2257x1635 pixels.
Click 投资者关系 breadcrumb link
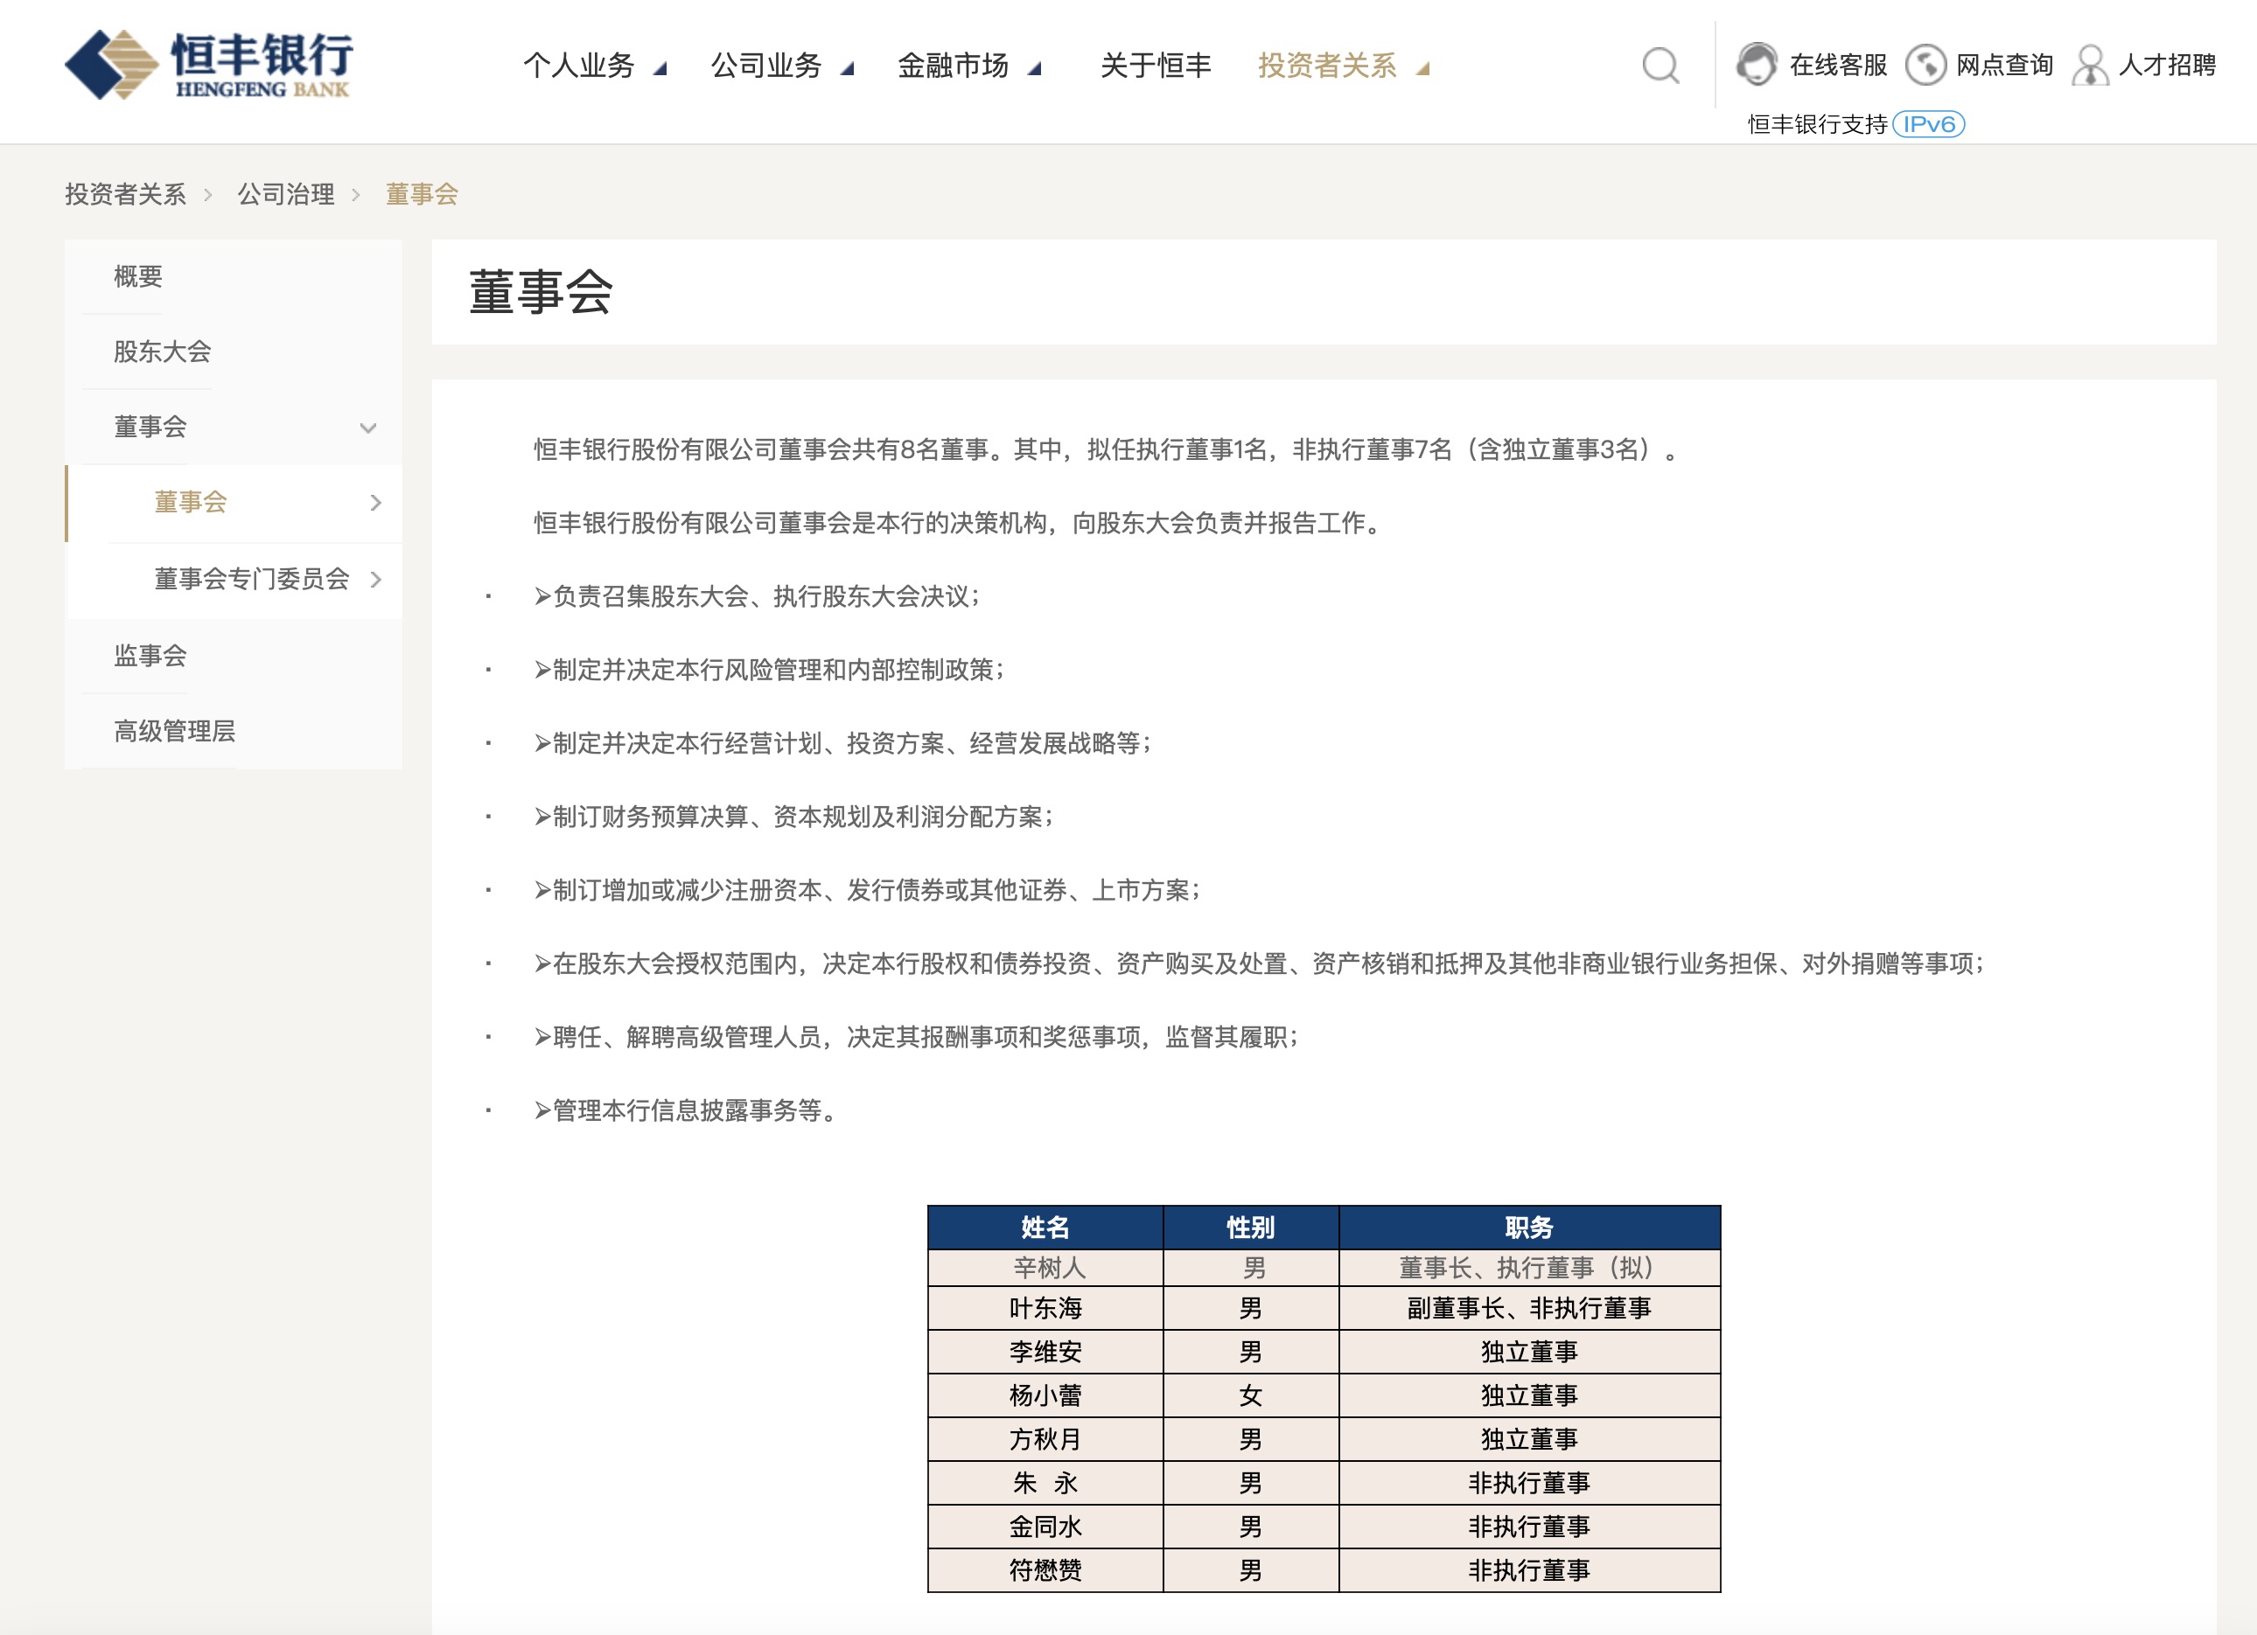pyautogui.click(x=125, y=194)
